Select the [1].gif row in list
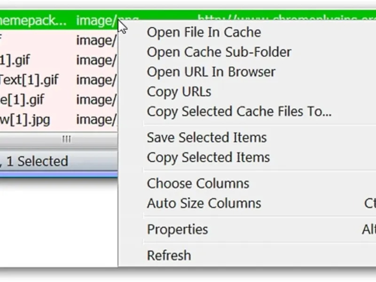 (x=59, y=60)
